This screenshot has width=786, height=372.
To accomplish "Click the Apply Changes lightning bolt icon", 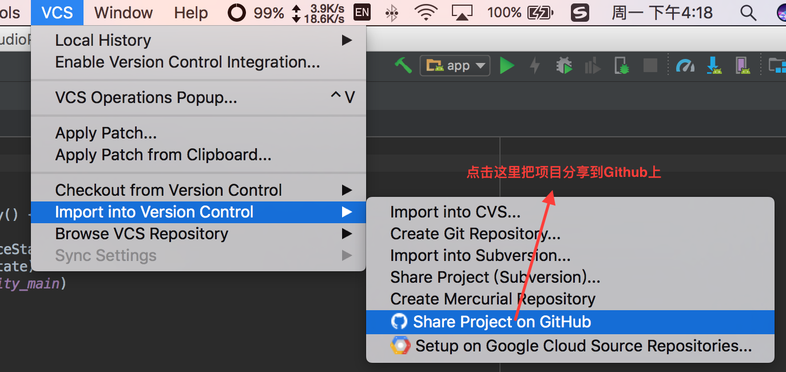I will coord(535,66).
